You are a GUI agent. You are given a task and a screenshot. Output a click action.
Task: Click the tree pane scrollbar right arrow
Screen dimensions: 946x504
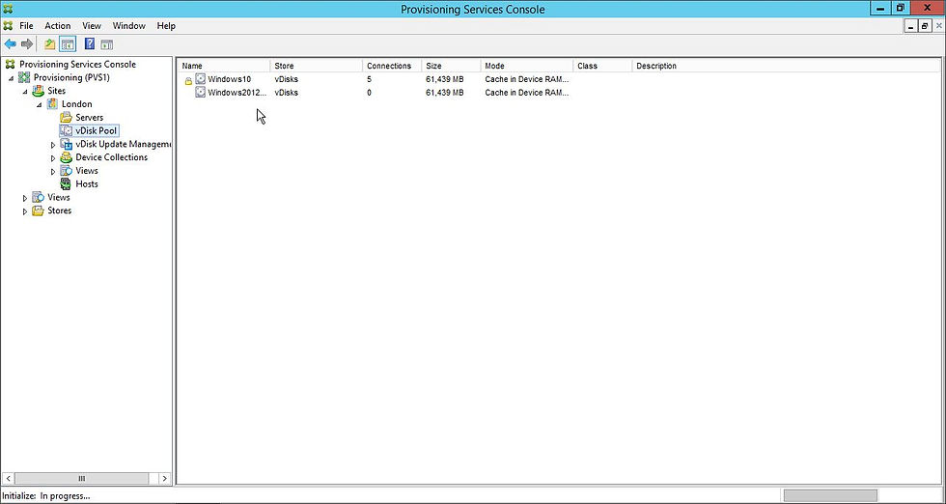165,478
